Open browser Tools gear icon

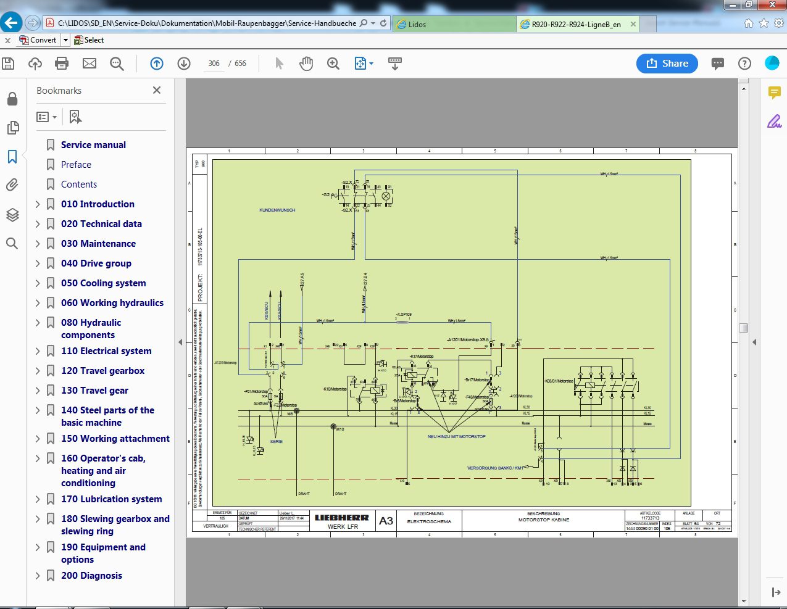point(779,23)
